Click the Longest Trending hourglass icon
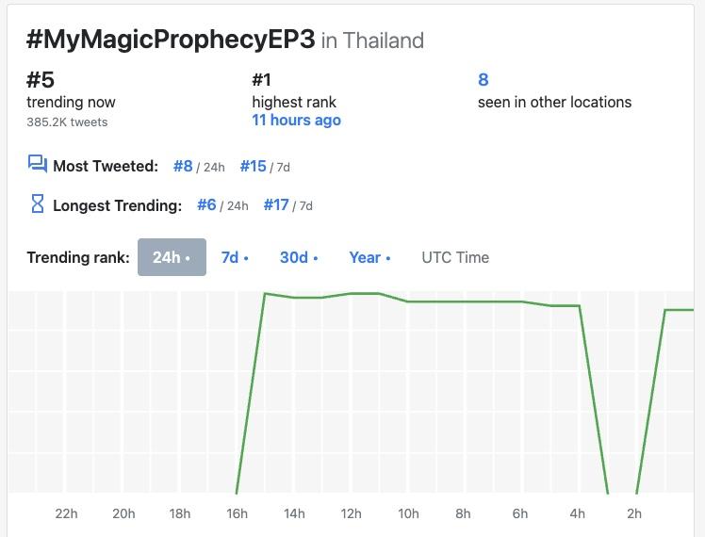 coord(38,203)
